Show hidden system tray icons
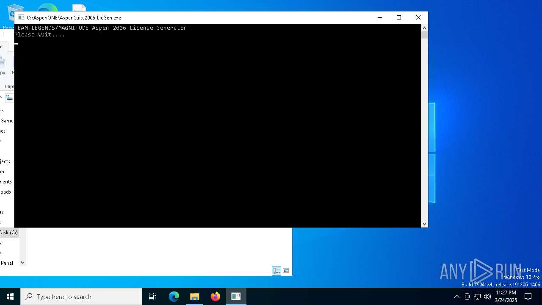 (x=456, y=297)
